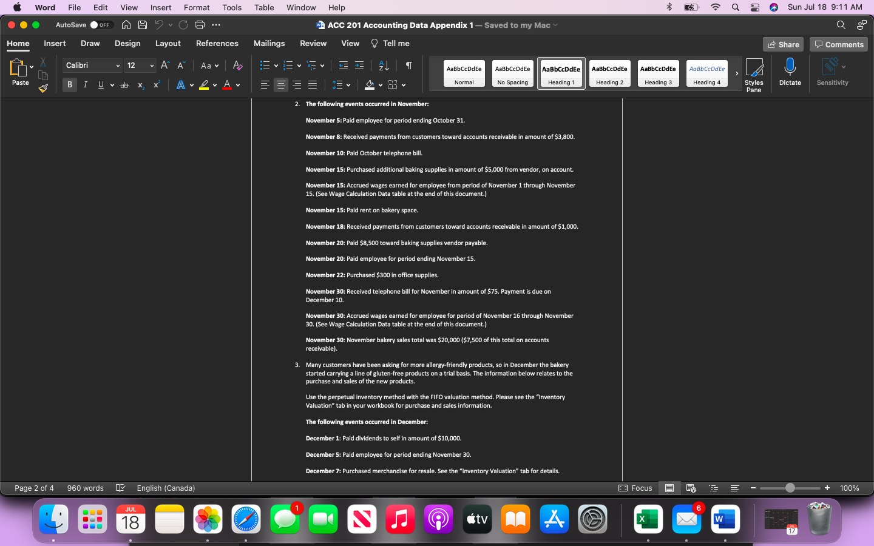Increase indent with the Indent icon
874x546 pixels.
point(359,65)
